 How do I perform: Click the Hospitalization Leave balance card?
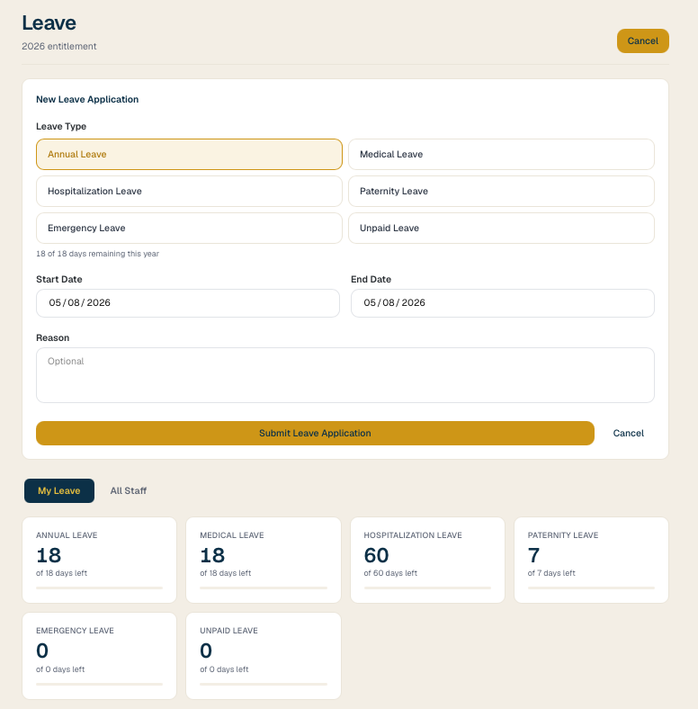[x=427, y=560]
